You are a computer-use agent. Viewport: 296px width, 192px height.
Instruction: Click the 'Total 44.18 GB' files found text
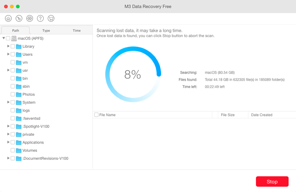[x=245, y=80]
